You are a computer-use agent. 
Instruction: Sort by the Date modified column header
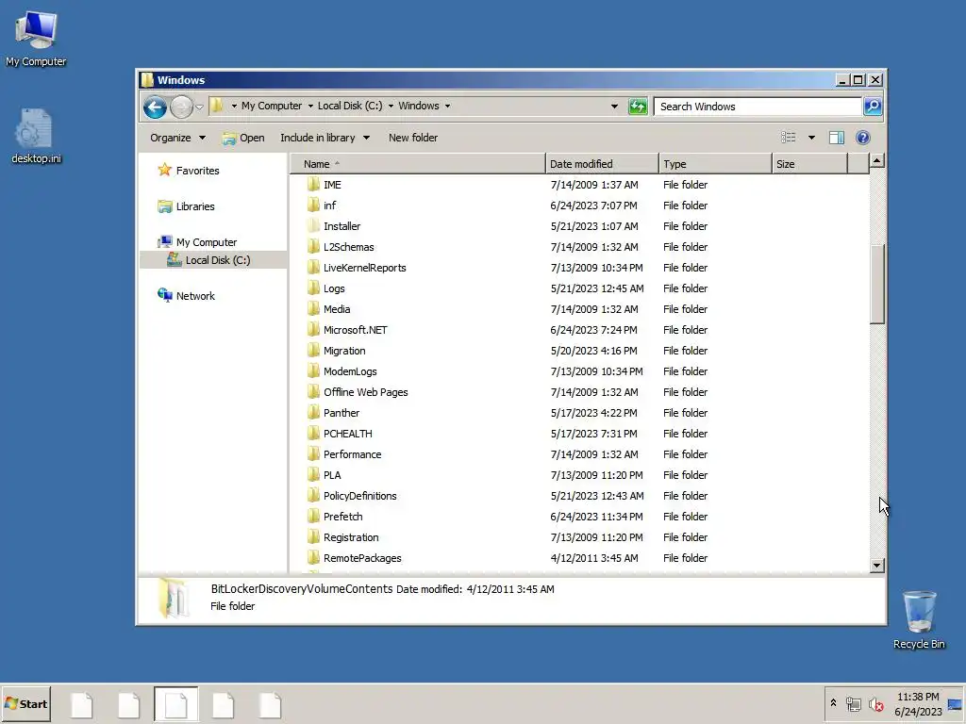click(602, 164)
